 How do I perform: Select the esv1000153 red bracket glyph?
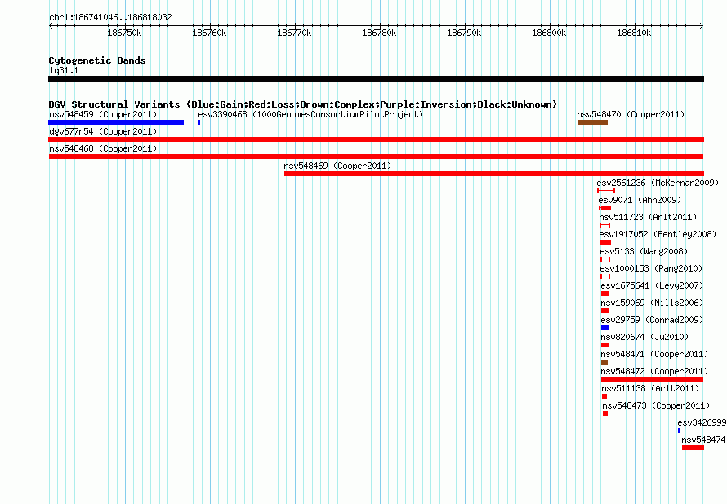(605, 276)
